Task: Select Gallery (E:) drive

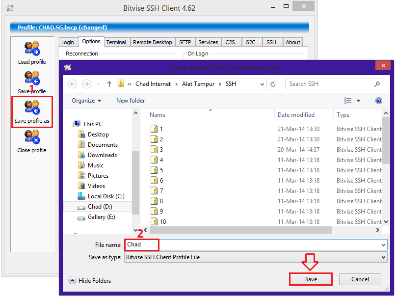Action: pos(96,217)
